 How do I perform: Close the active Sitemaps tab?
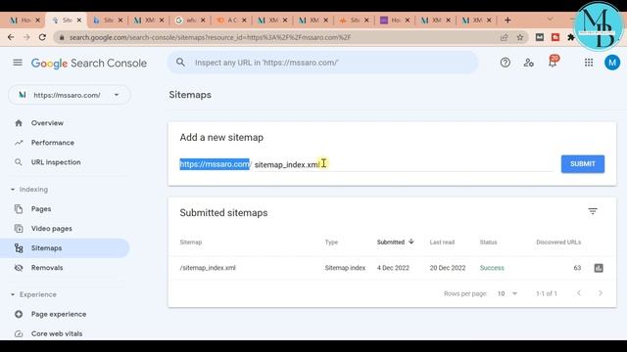pyautogui.click(x=78, y=20)
